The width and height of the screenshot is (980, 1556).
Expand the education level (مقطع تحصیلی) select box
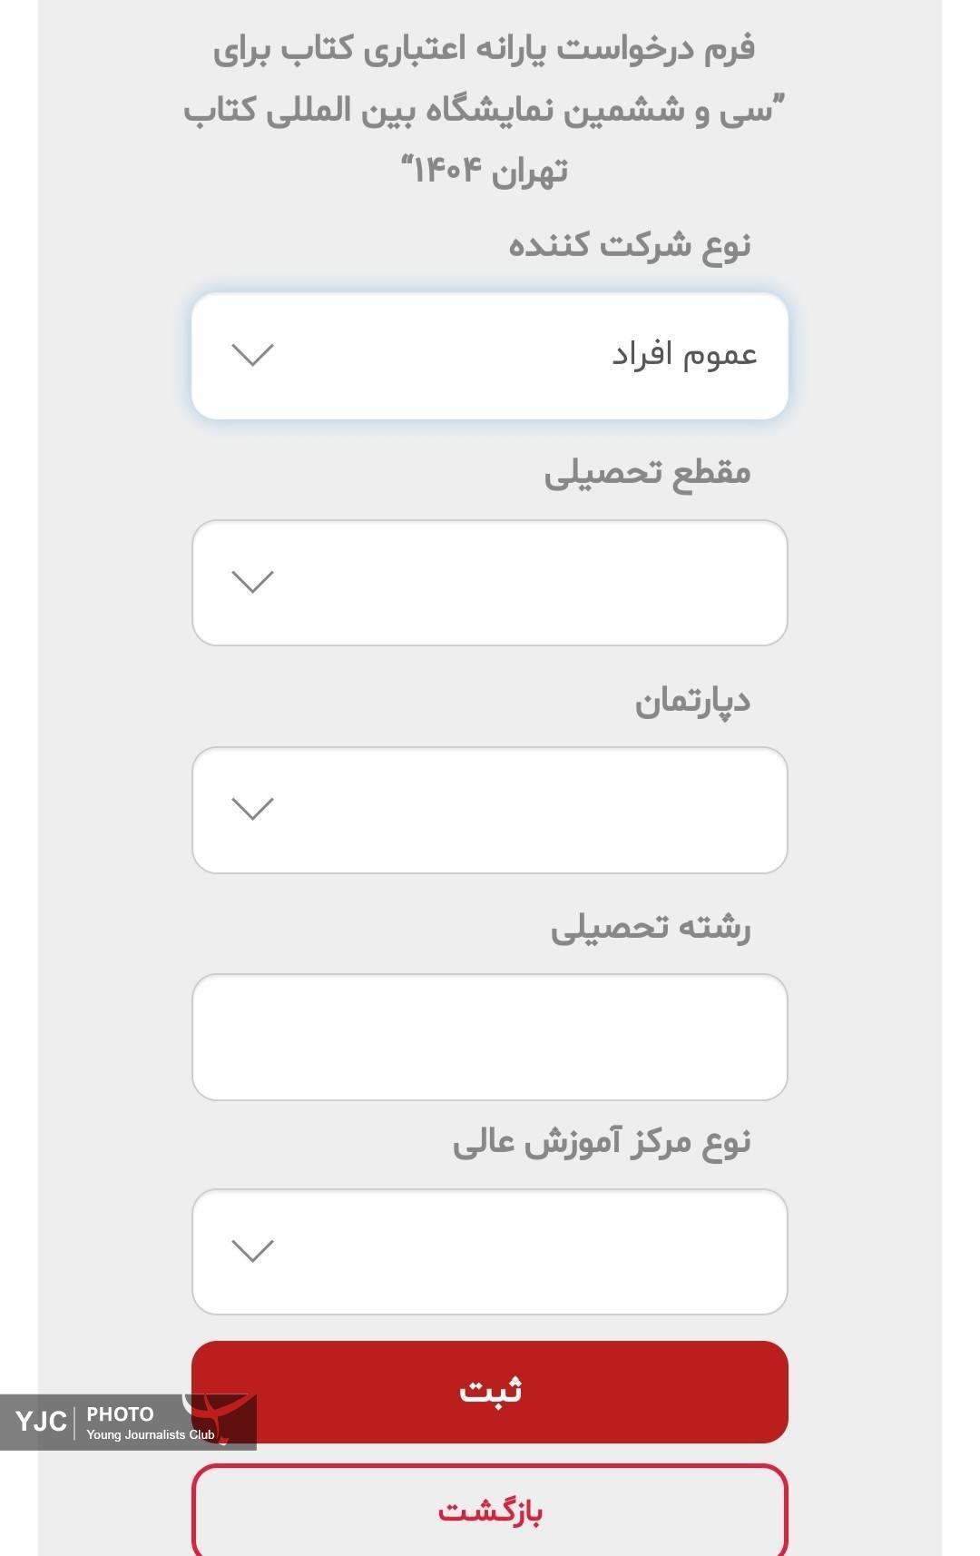[x=489, y=583]
